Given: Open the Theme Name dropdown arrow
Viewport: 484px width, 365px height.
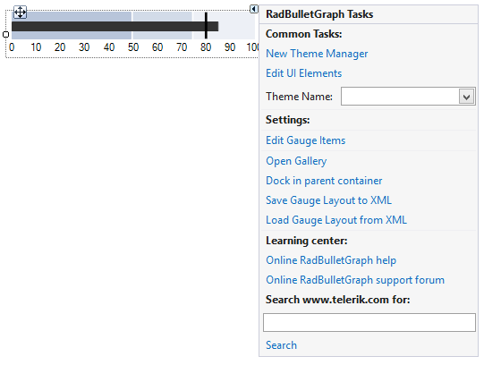Looking at the screenshot, I should coord(466,97).
